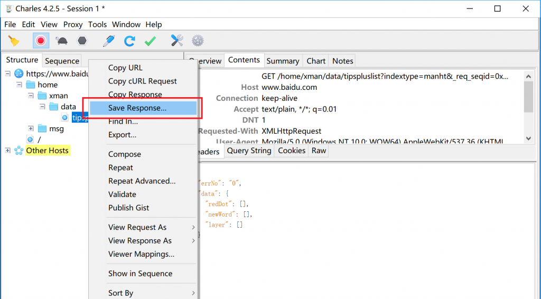Collapse the https://www.baidu host node
Image resolution: width=541 pixels, height=299 pixels.
point(7,73)
